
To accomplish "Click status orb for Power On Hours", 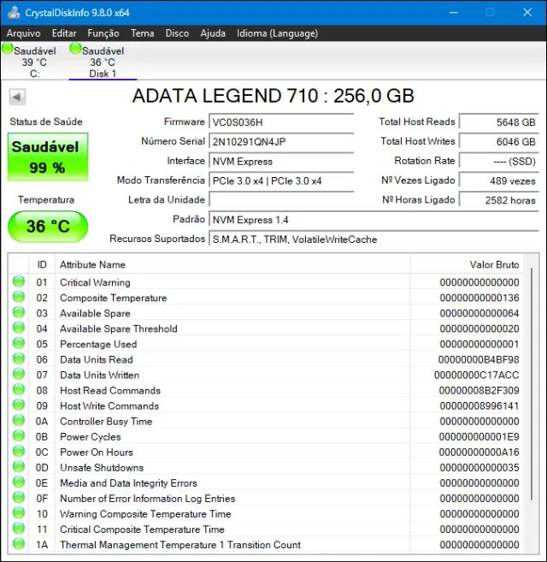I will (19, 452).
